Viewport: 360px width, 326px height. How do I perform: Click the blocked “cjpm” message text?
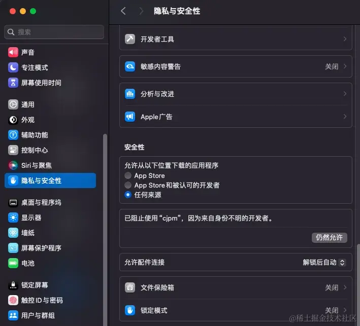tap(199, 218)
